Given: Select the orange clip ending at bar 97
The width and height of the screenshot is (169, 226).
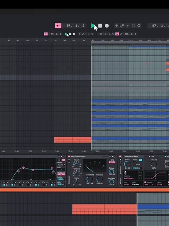Looking at the screenshot, I should [x=73, y=140].
